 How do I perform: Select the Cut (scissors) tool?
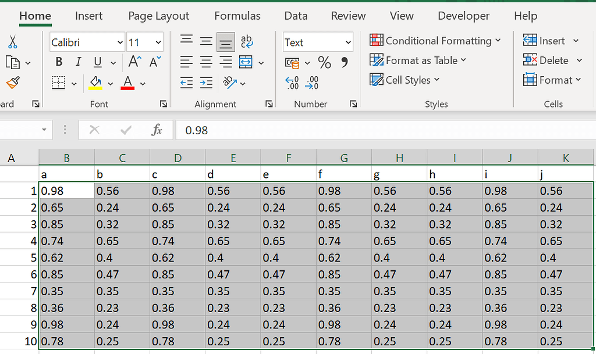[x=13, y=42]
